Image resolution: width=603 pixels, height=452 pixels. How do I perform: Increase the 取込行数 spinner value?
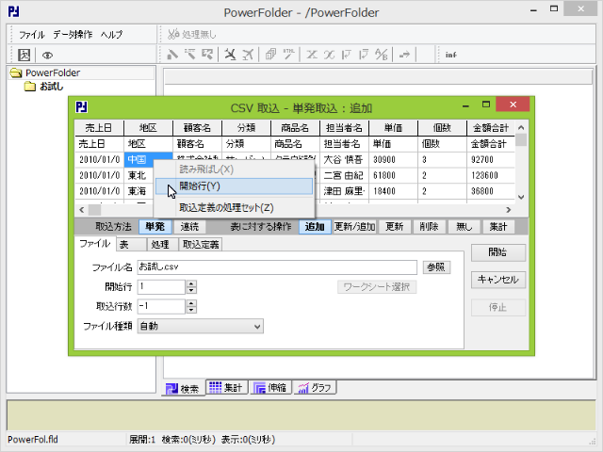(191, 303)
